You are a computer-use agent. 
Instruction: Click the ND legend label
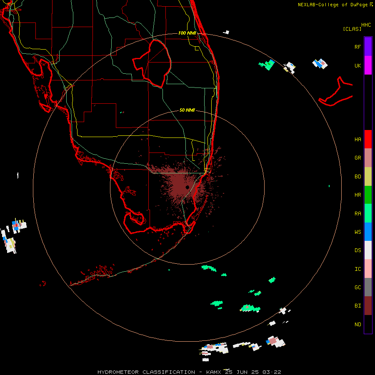tap(357, 325)
